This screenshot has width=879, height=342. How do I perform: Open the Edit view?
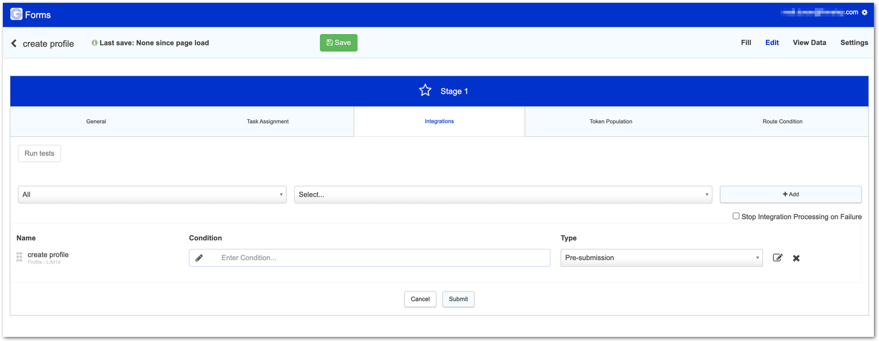tap(772, 43)
